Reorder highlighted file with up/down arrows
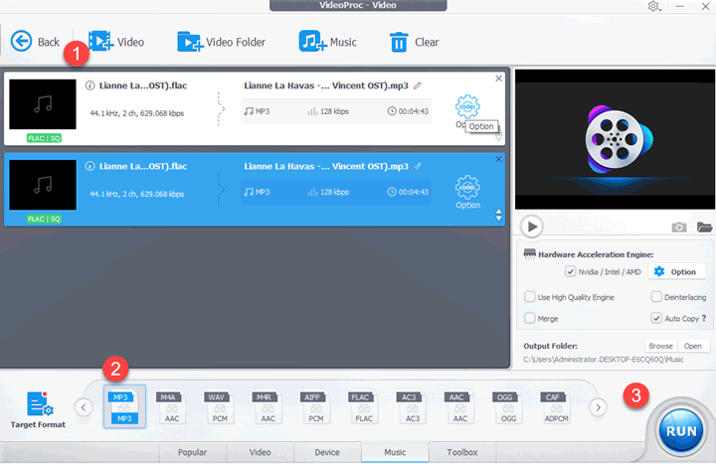Screen dimensions: 716x464 (498, 215)
